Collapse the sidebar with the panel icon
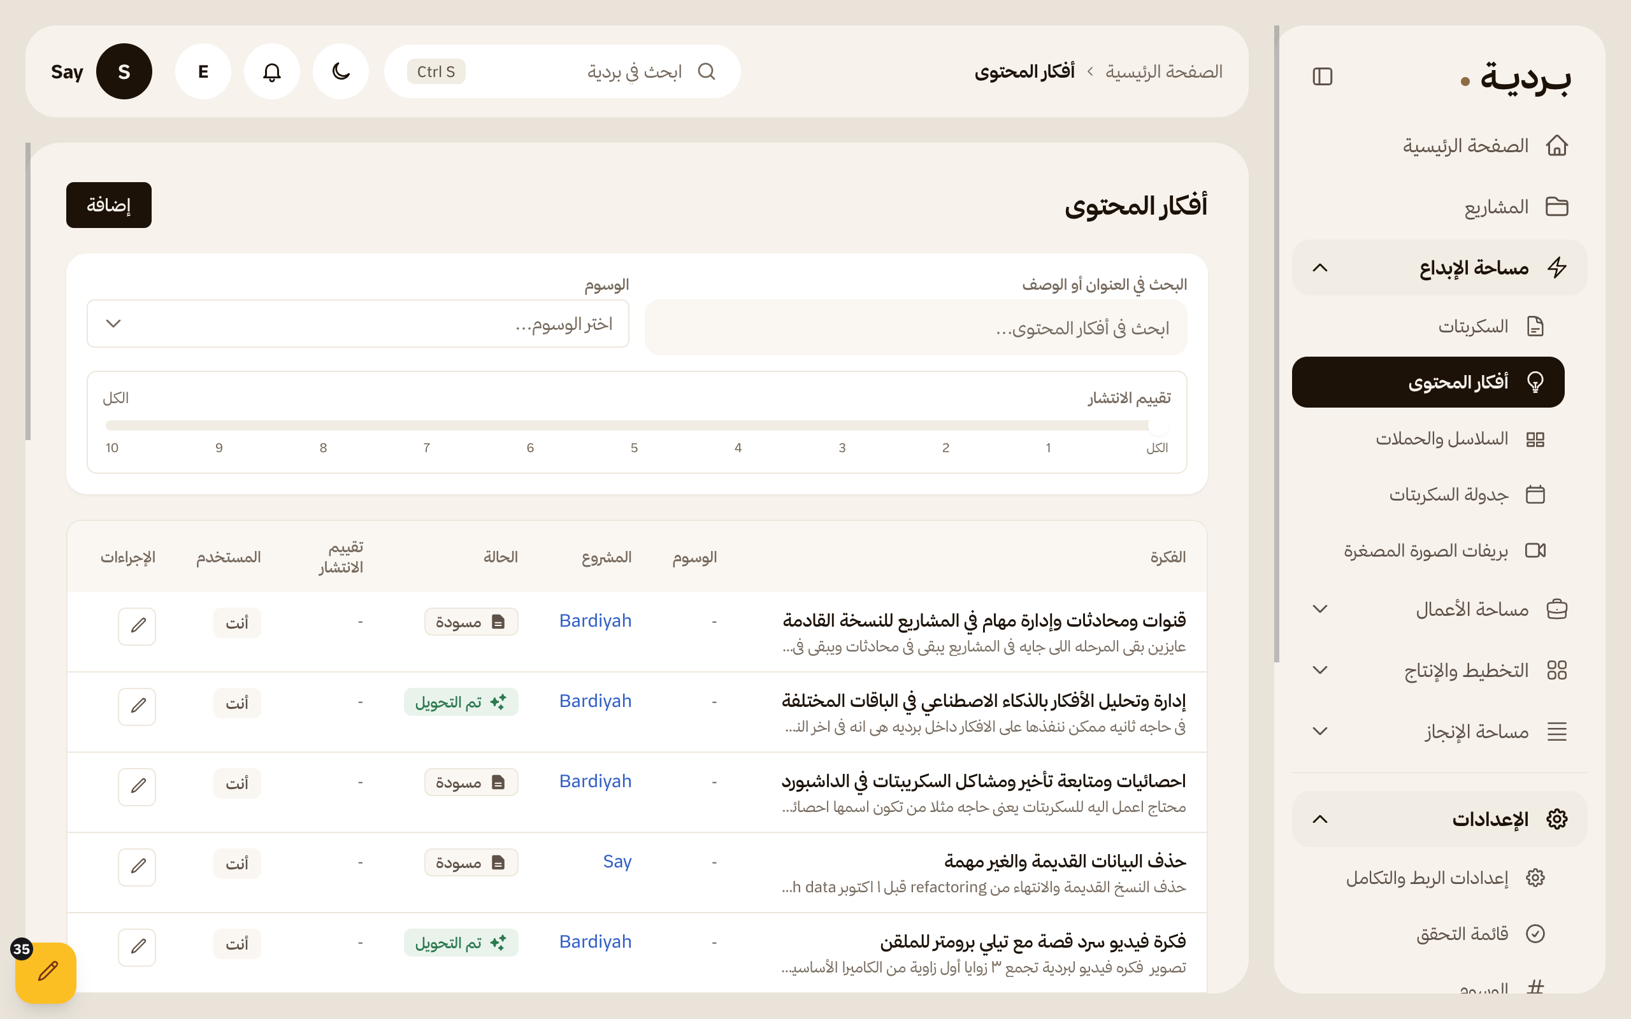Image resolution: width=1631 pixels, height=1019 pixels. [1323, 77]
